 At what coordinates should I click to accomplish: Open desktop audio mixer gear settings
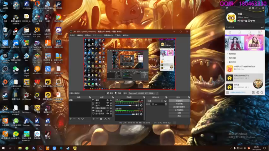141,114
